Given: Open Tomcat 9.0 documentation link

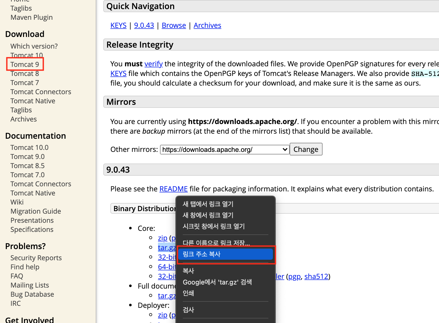Looking at the screenshot, I should click(x=27, y=156).
